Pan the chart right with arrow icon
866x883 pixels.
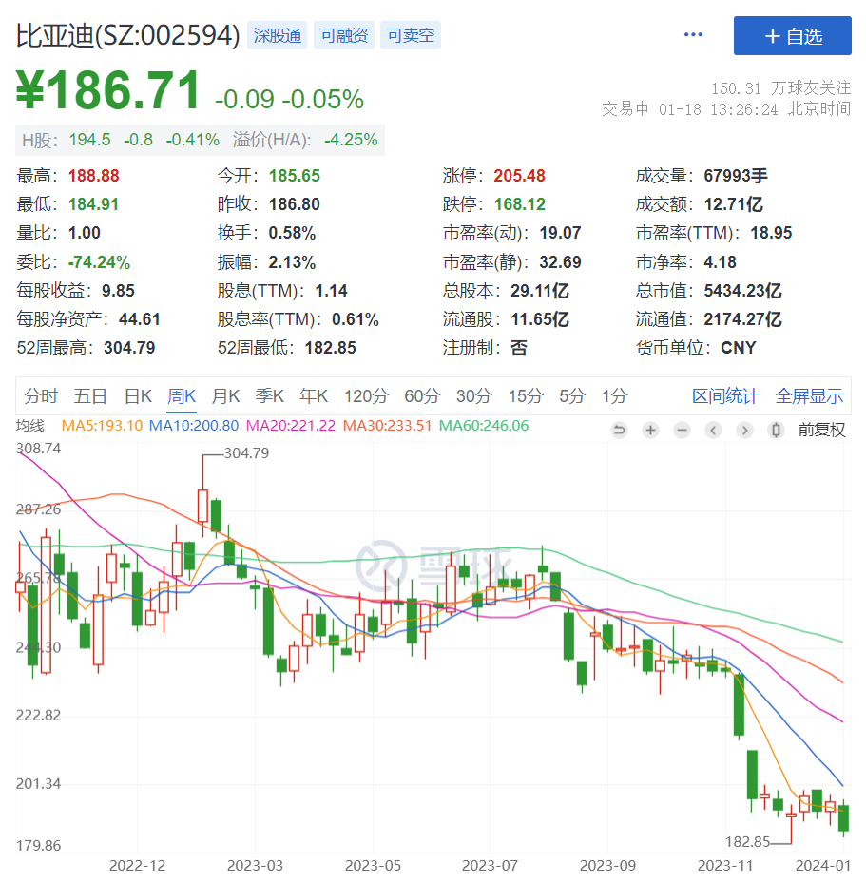click(x=743, y=430)
